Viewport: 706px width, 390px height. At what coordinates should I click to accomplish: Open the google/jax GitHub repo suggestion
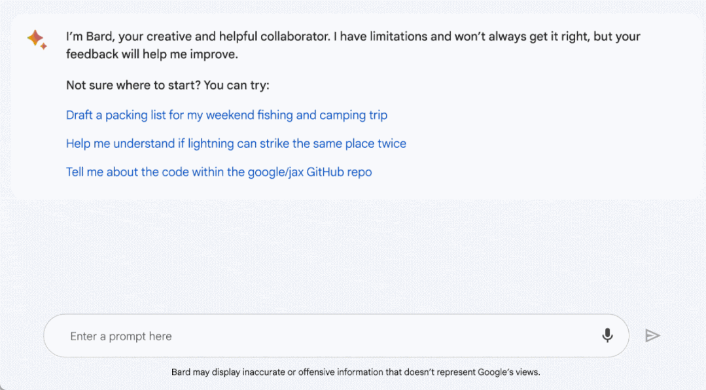[219, 172]
